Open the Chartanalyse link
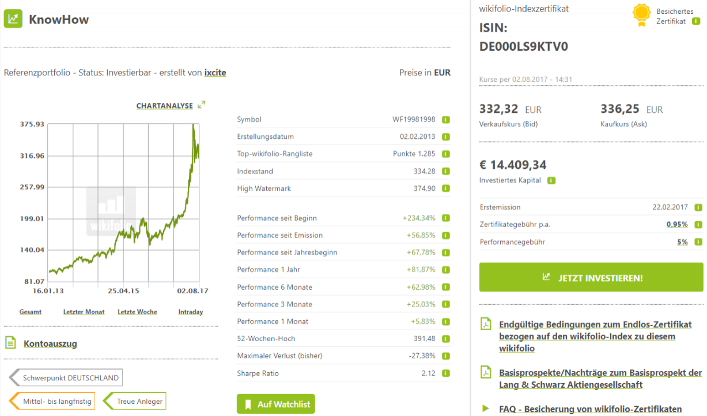This screenshot has height=416, width=707. click(164, 105)
